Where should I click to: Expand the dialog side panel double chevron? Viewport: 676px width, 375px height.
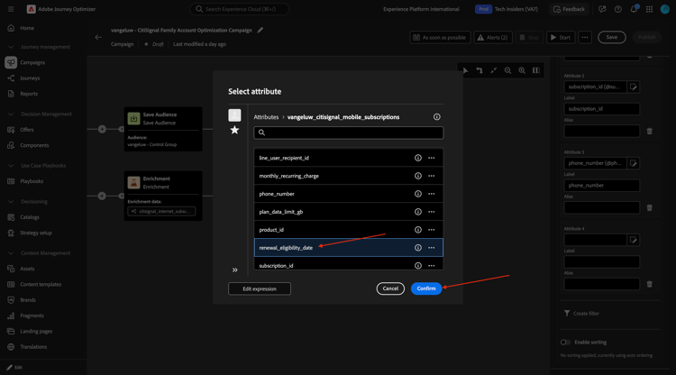(235, 270)
